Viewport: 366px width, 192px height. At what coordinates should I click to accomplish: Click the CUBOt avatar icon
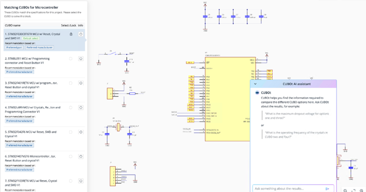pos(257,92)
